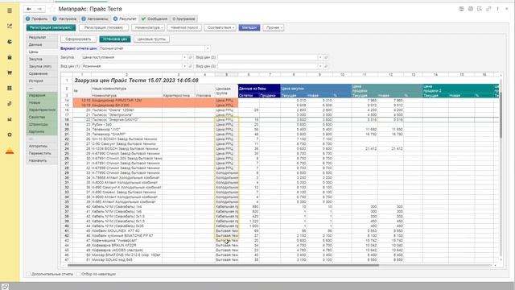
Task: Click the save icon in the title bar
Action: (461, 9)
